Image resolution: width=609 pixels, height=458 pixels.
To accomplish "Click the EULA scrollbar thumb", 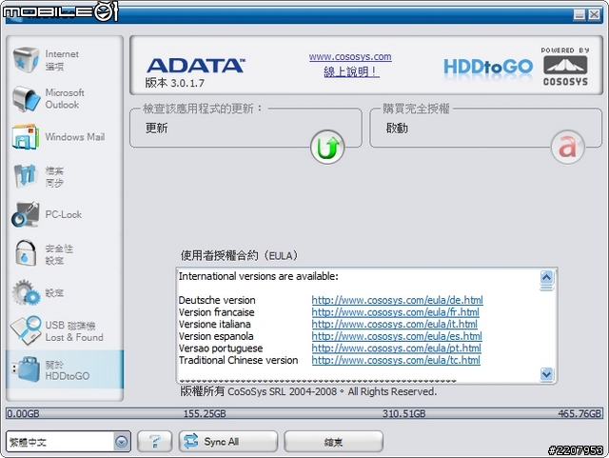I will [x=546, y=288].
